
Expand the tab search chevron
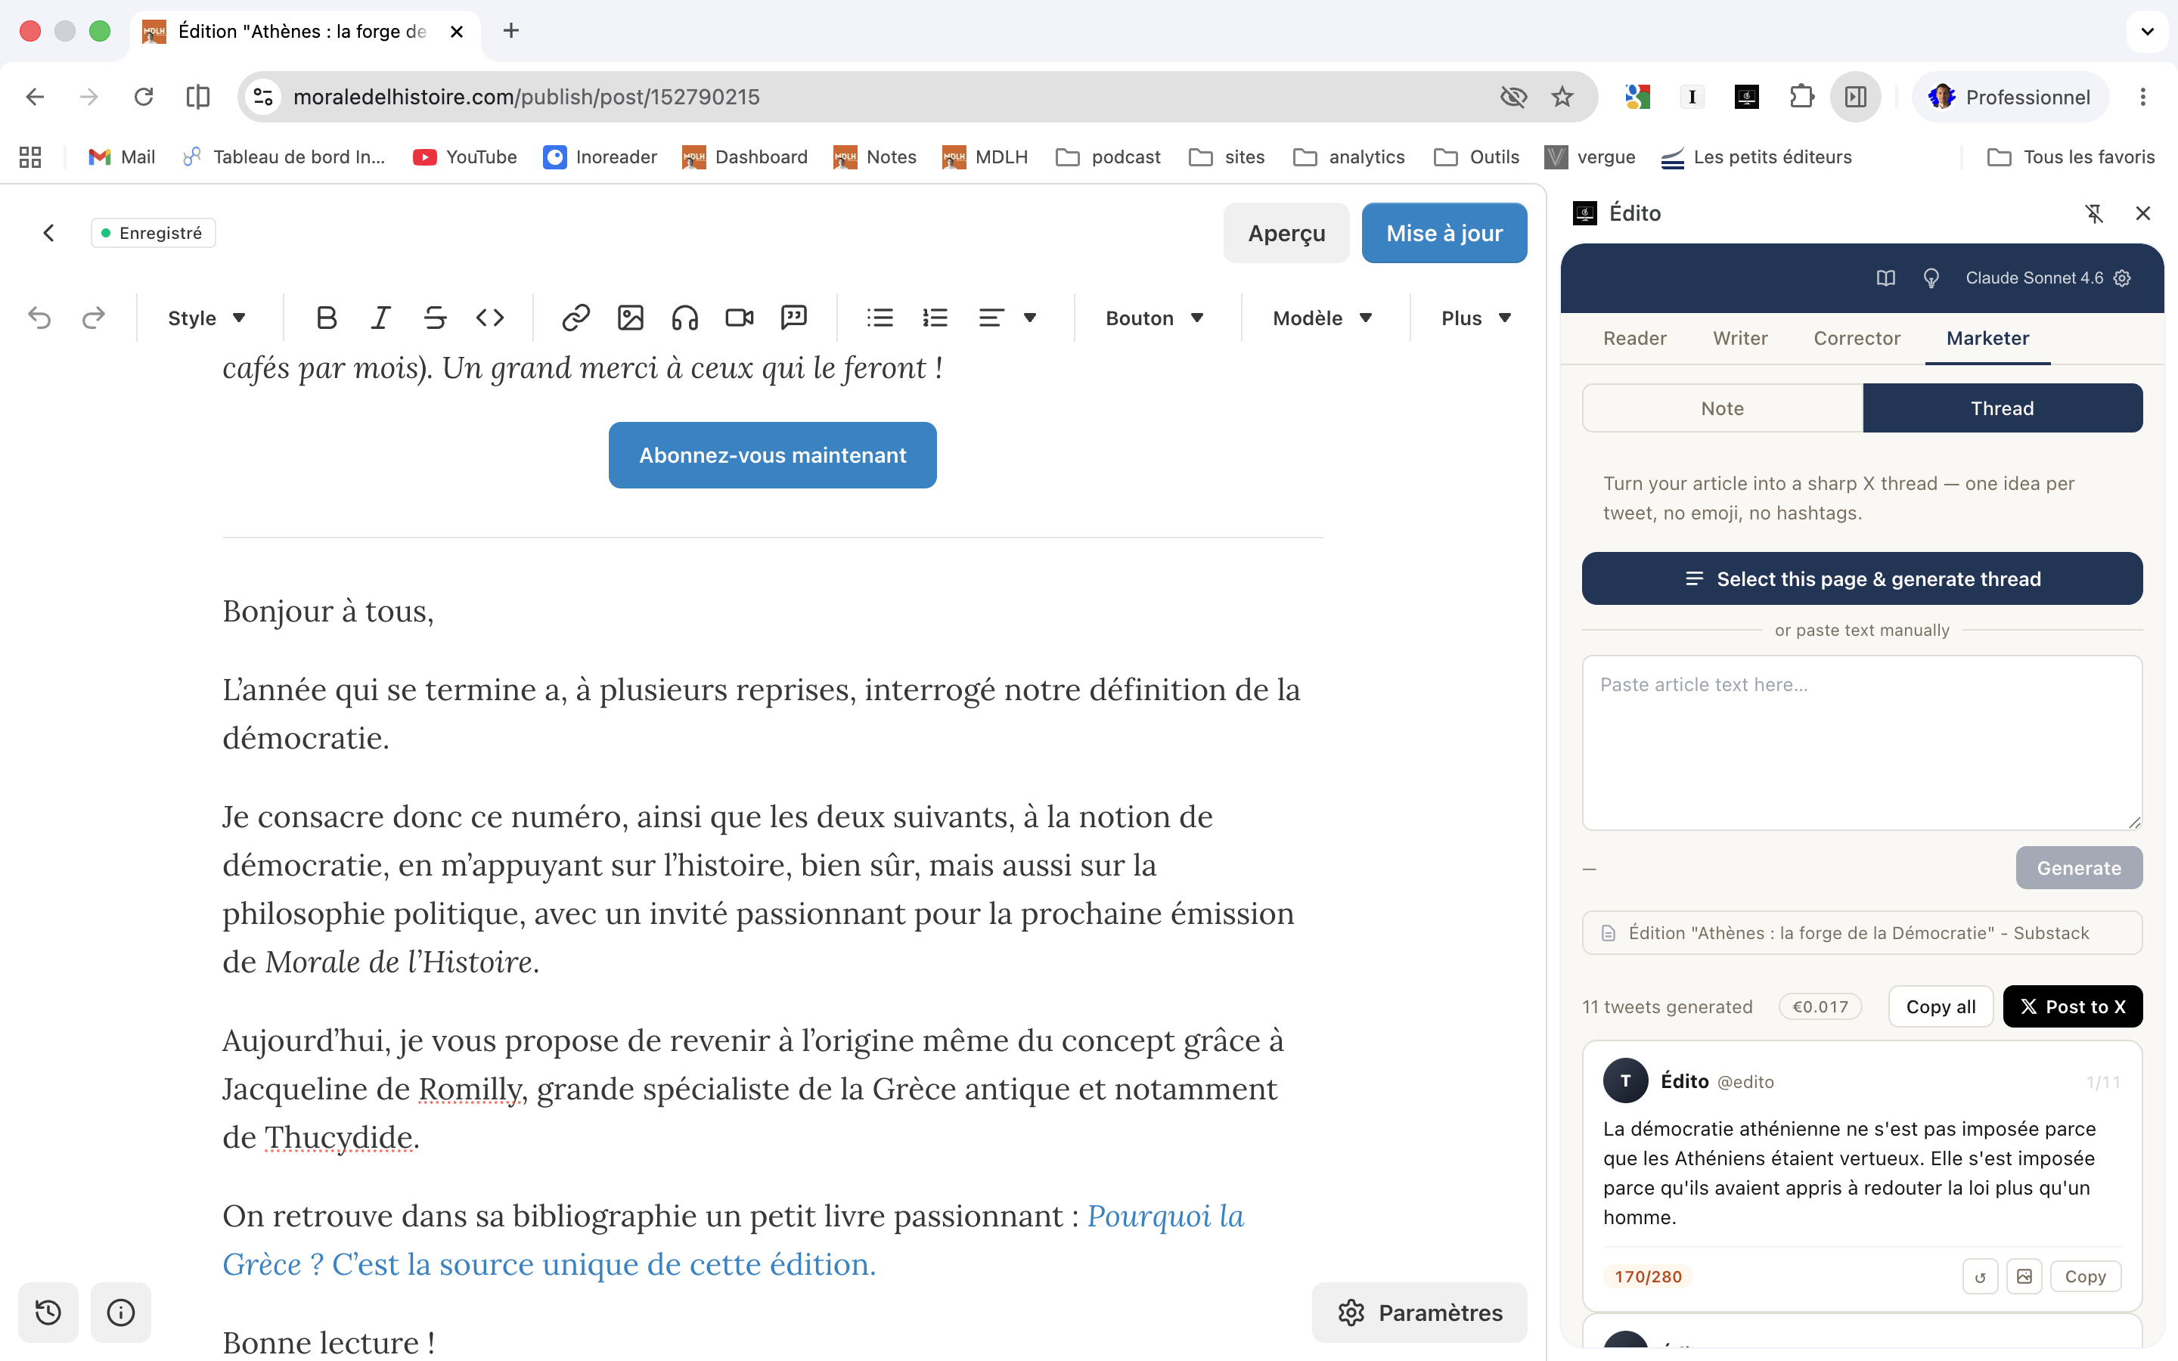[x=2148, y=30]
